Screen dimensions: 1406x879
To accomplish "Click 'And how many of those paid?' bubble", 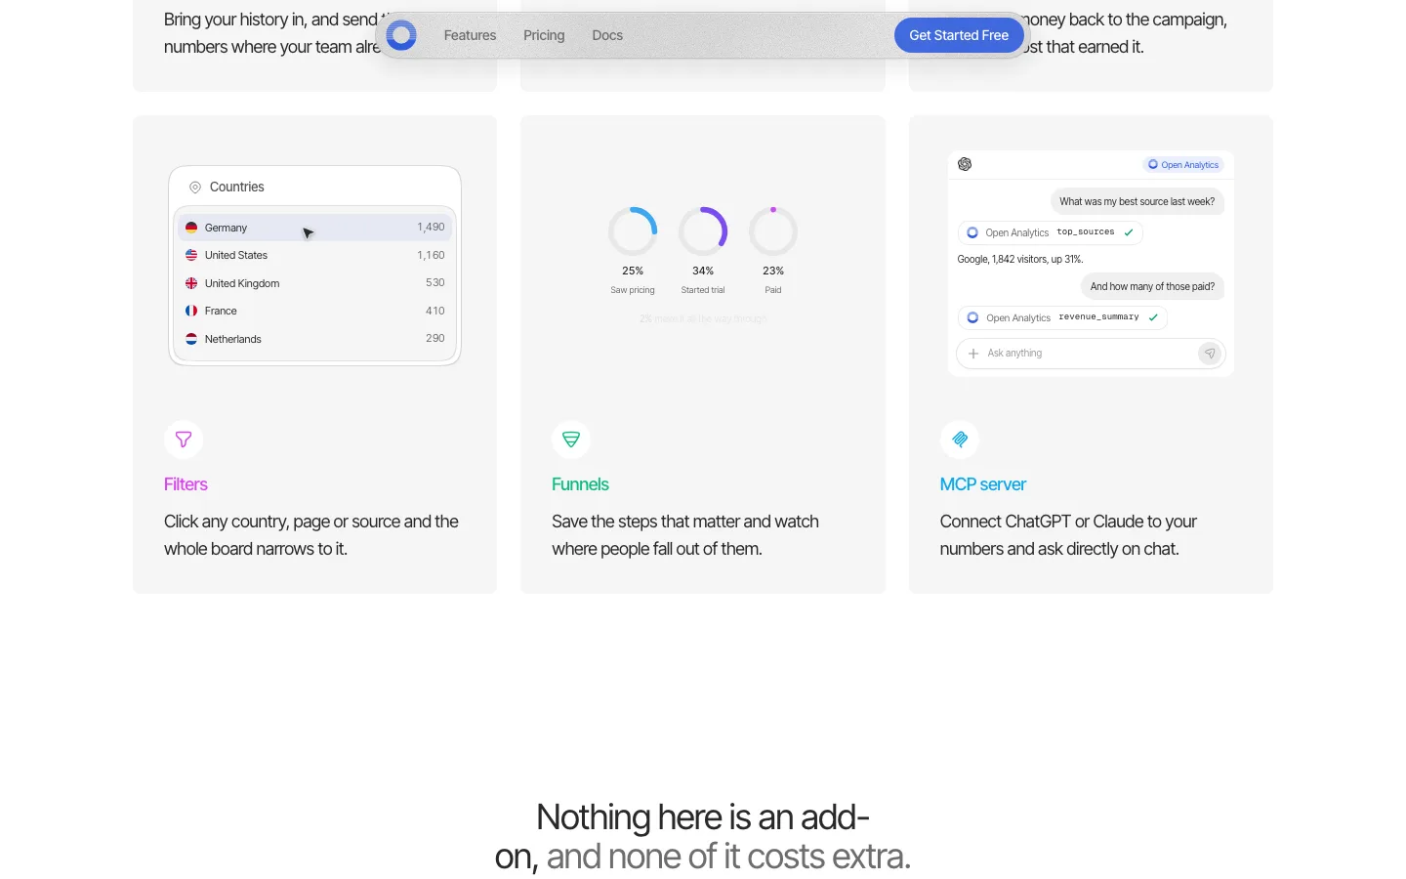I will (x=1152, y=286).
